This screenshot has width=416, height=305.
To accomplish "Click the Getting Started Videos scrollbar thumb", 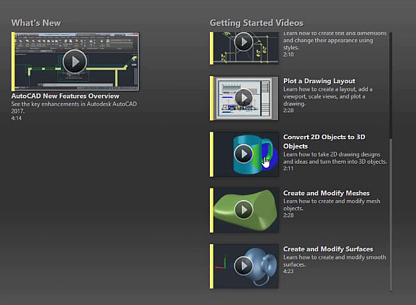I will coord(391,214).
